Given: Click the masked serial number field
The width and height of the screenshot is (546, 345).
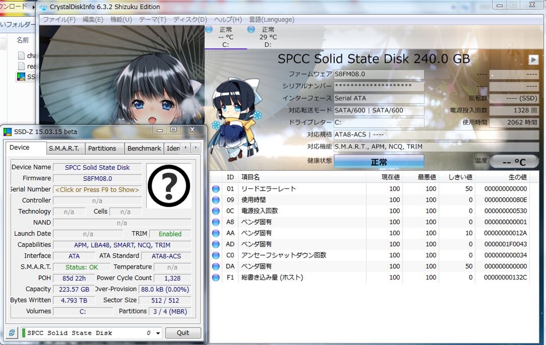Looking at the screenshot, I should [x=379, y=86].
